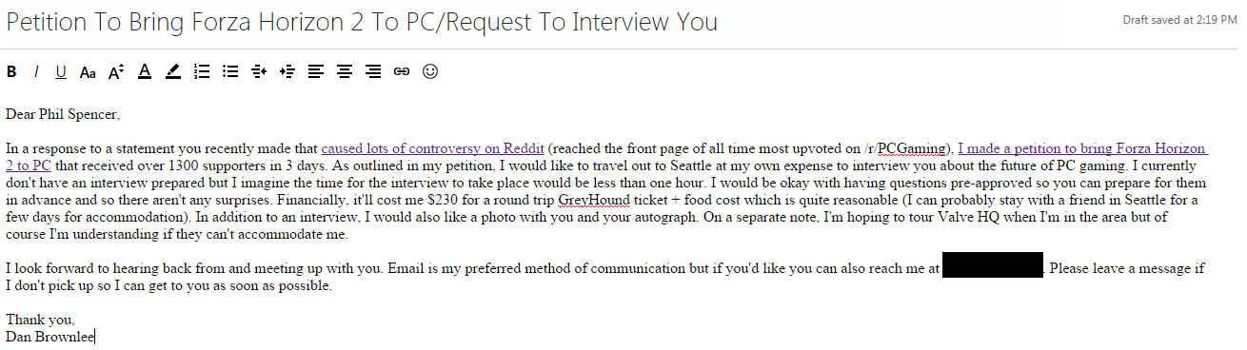The image size is (1247, 350).
Task: Decrease paragraph indent
Action: (x=258, y=71)
